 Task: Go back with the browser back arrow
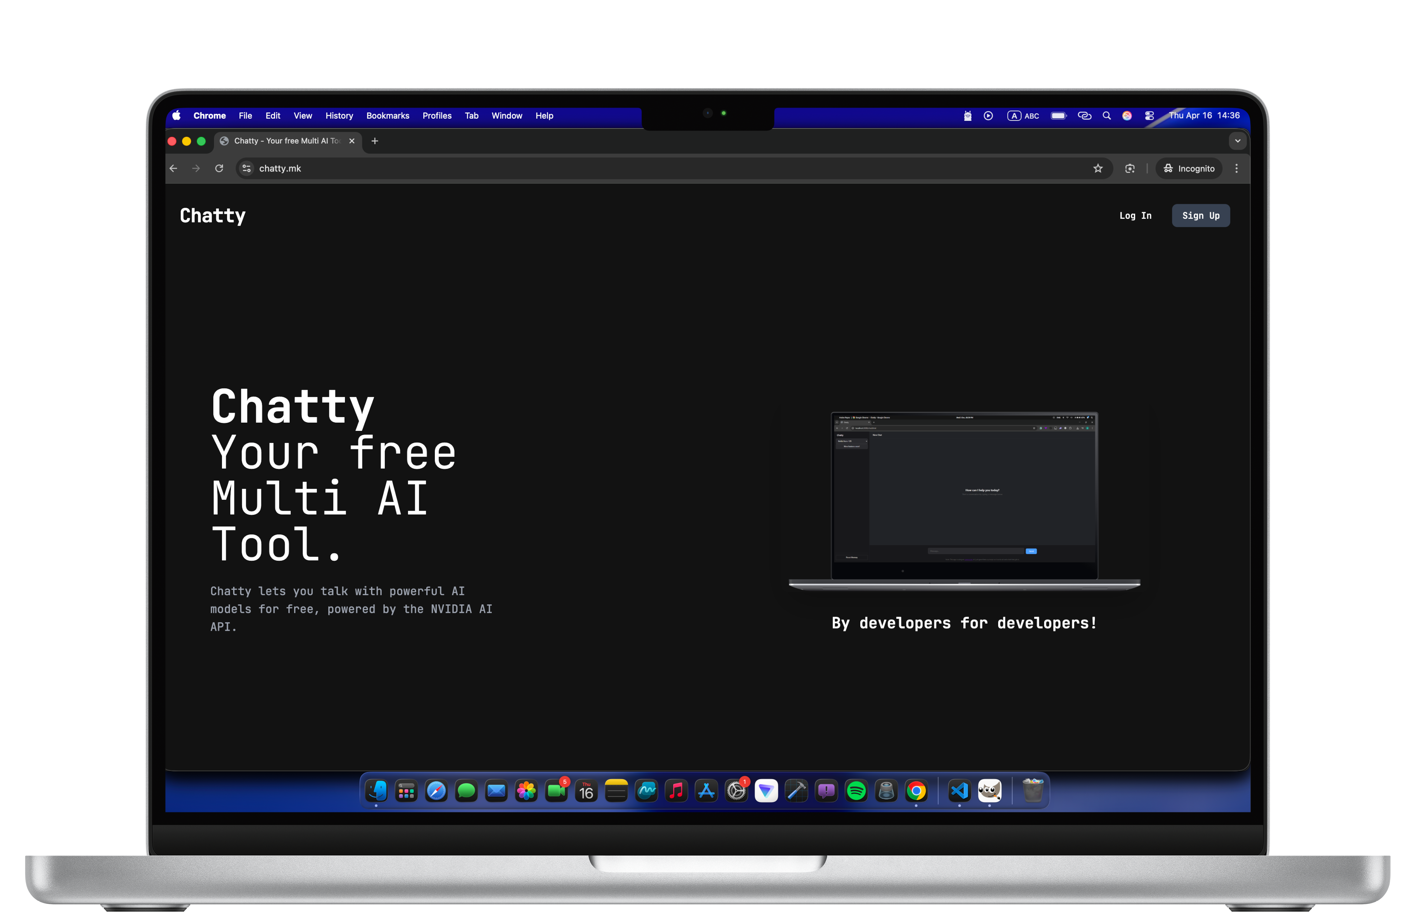173,169
